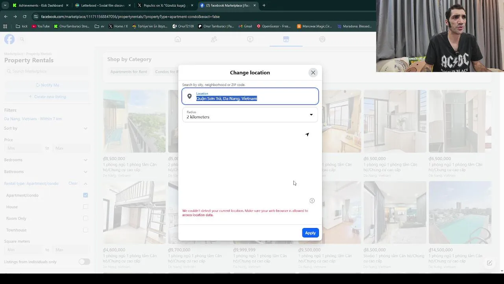The width and height of the screenshot is (504, 284).
Task: Click the Da Nang within 7 km link
Action: click(33, 119)
